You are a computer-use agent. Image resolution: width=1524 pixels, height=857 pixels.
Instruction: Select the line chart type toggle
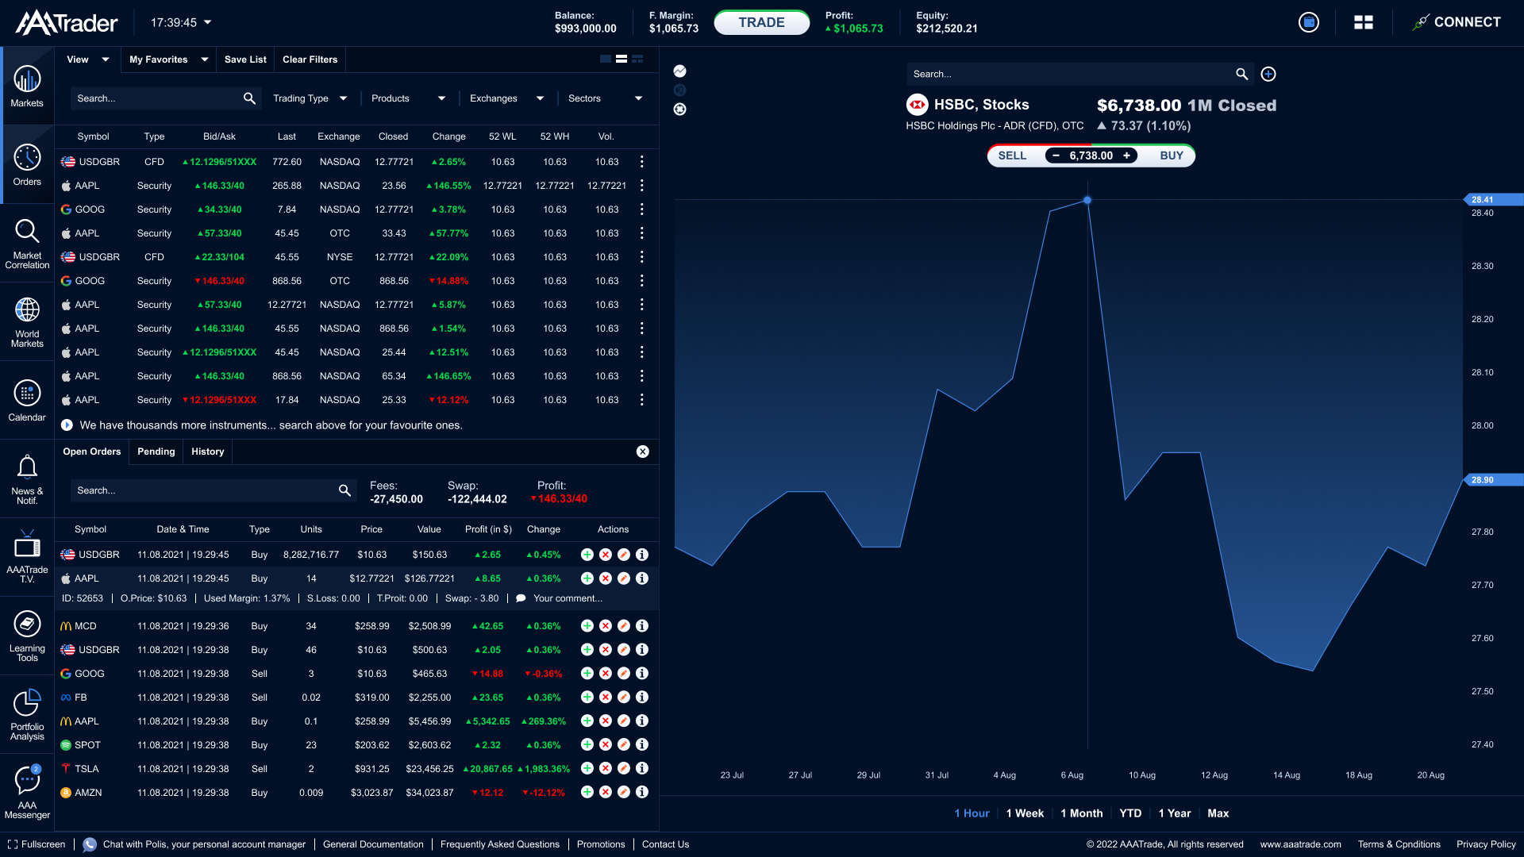tap(680, 71)
